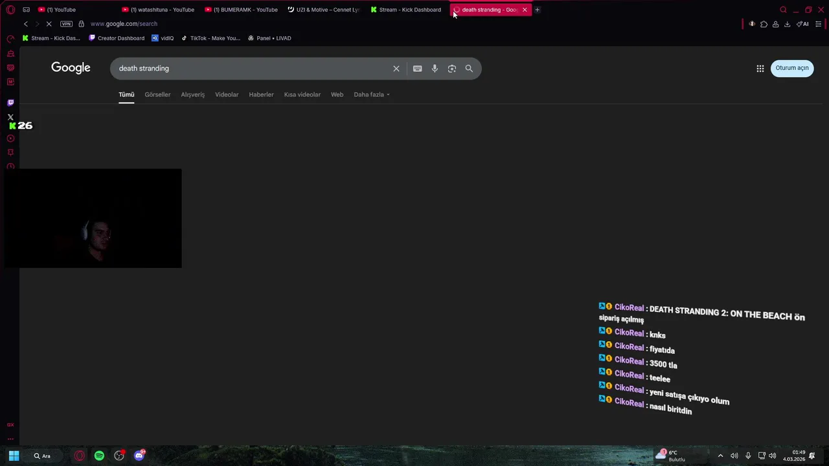Open TikTok - Make You... bookmark
Viewport: 829px width, 466px height.
coord(210,38)
